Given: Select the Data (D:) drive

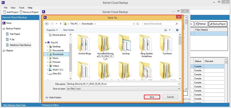Looking at the screenshot, I should (55, 73).
